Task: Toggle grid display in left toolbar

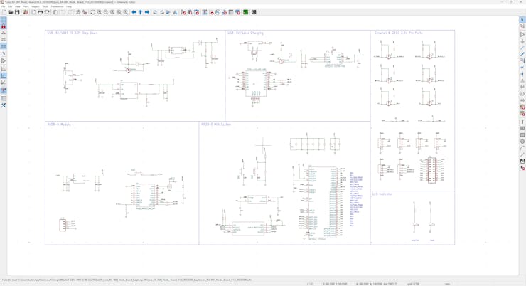Action: click(4, 20)
